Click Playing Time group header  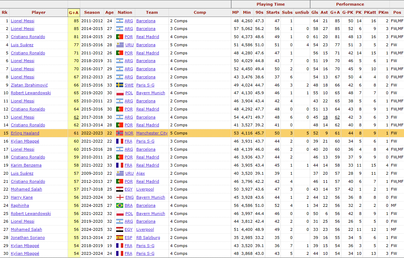tap(271, 4)
